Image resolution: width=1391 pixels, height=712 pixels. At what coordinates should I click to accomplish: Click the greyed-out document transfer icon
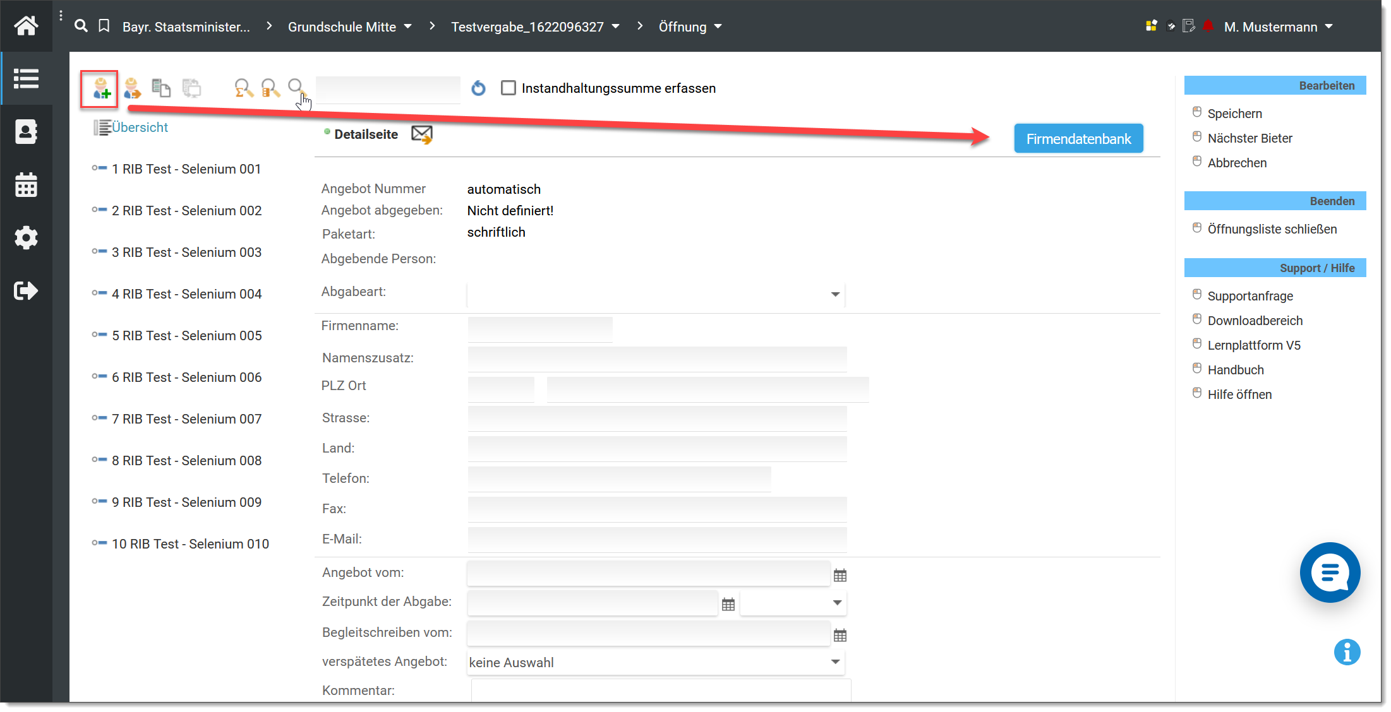tap(192, 88)
